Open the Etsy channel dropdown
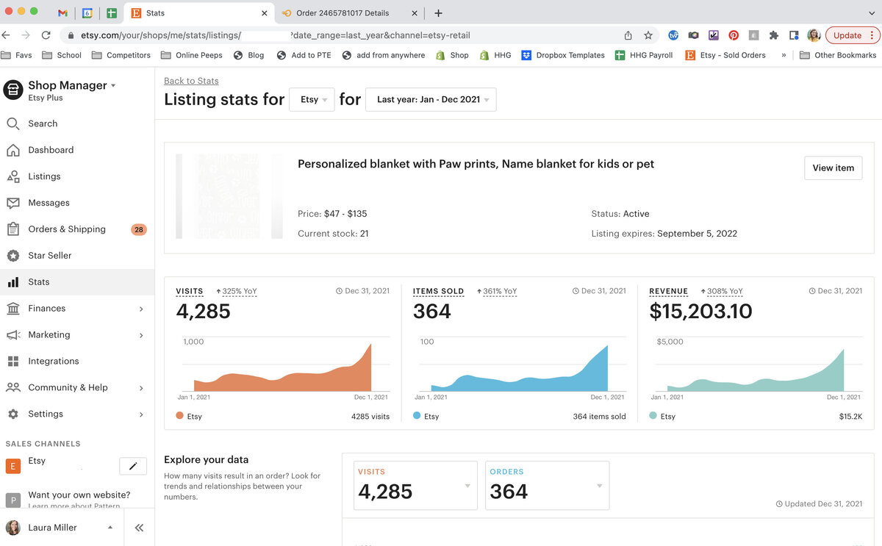This screenshot has width=882, height=546. (312, 100)
